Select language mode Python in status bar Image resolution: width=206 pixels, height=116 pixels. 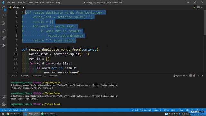click(180, 110)
